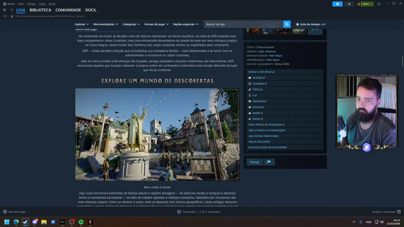Open the Weibo link
404x227 pixels.
(x=285, y=119)
